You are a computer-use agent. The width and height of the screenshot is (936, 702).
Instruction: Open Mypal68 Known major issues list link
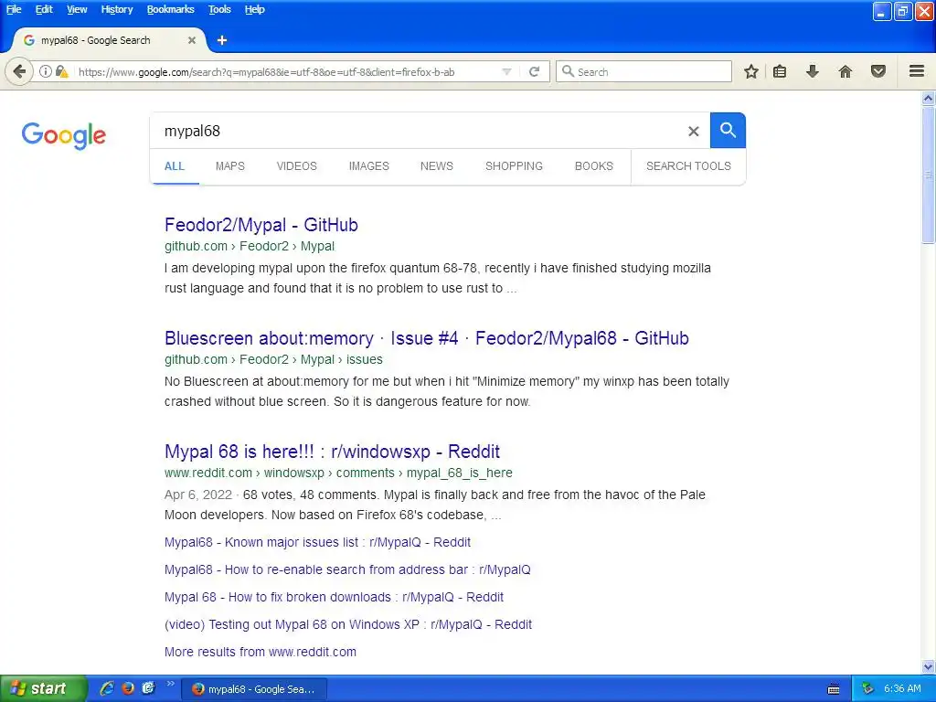(317, 542)
